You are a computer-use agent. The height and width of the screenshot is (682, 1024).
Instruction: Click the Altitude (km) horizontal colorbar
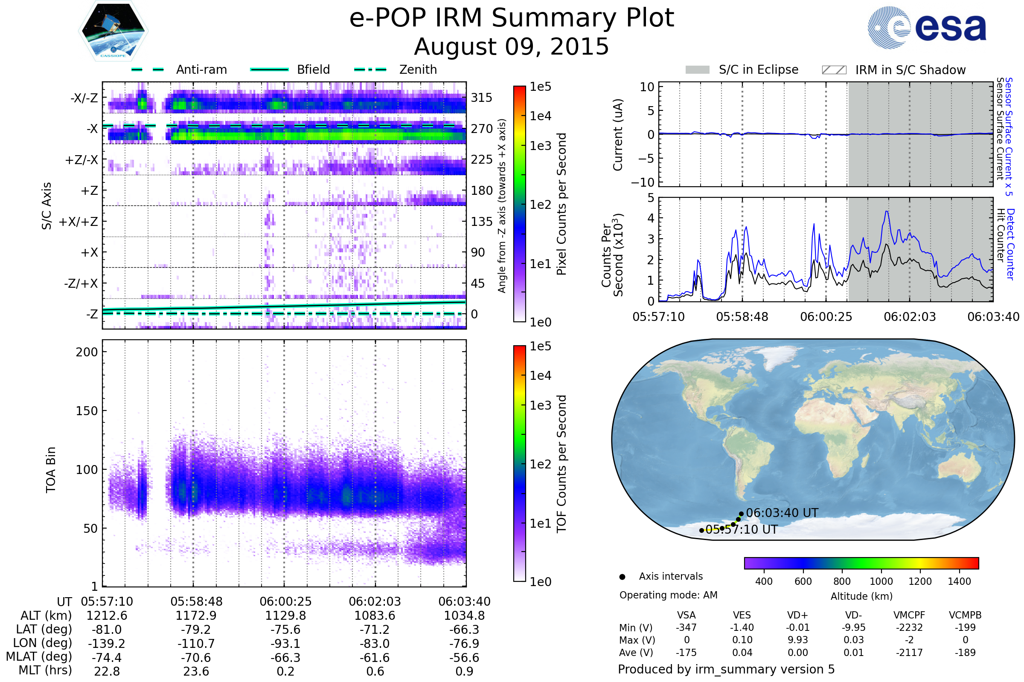861,563
